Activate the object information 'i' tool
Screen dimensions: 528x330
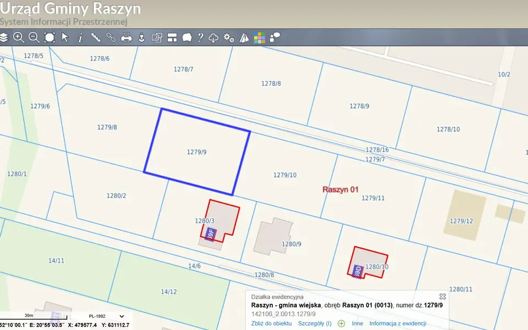pos(80,38)
